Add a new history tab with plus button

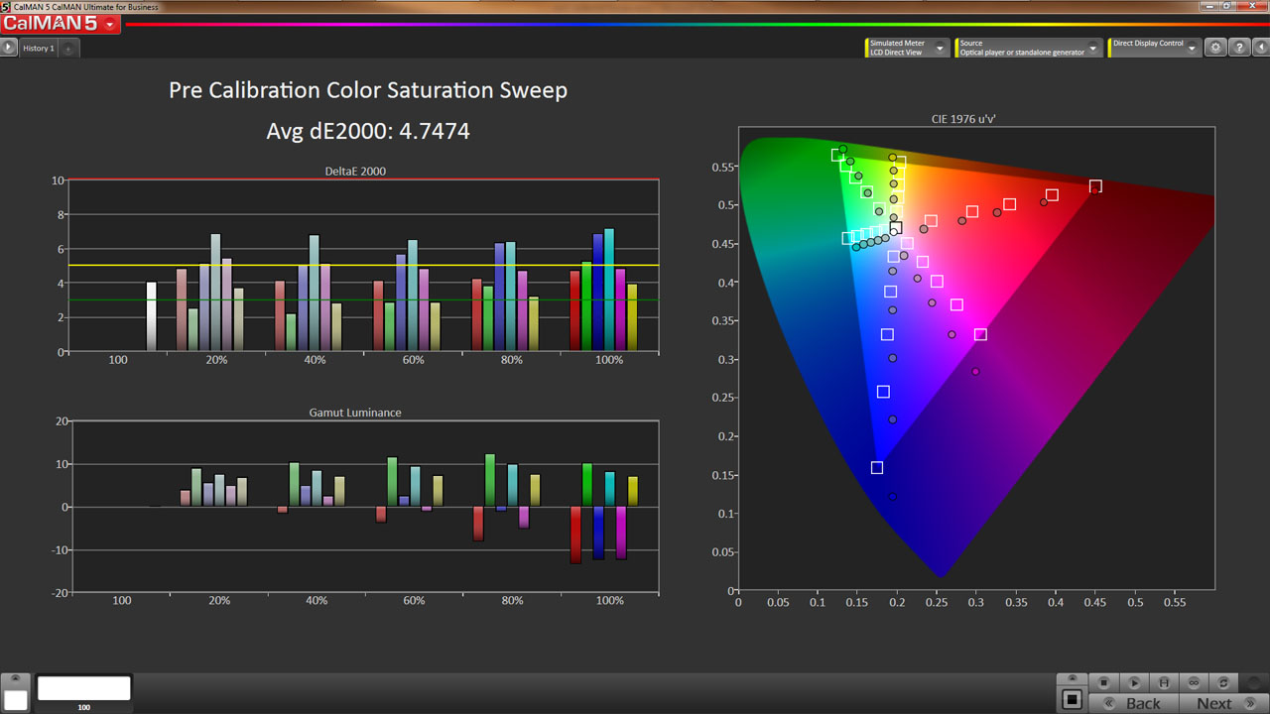pyautogui.click(x=68, y=48)
